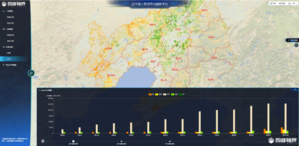Jump to the first, large date marker on the timeline

coord(73,141)
